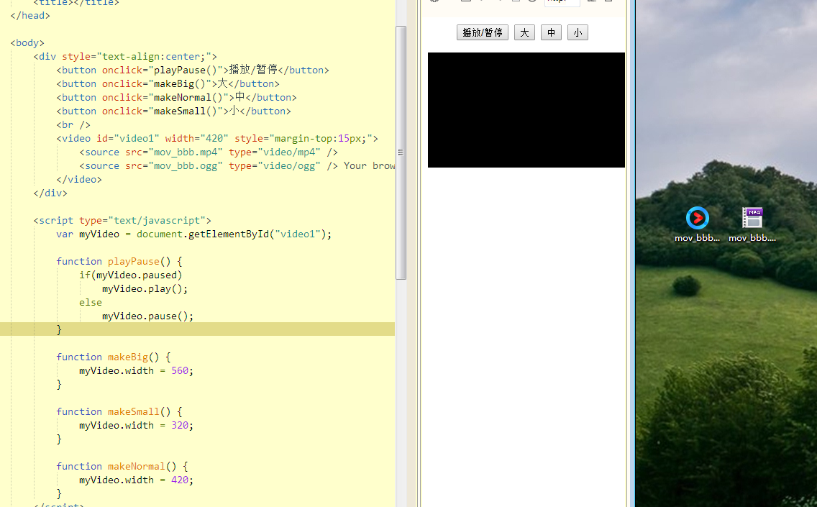Click the 大 button in the preview
Viewport: 817px width, 507px height.
pyautogui.click(x=524, y=33)
